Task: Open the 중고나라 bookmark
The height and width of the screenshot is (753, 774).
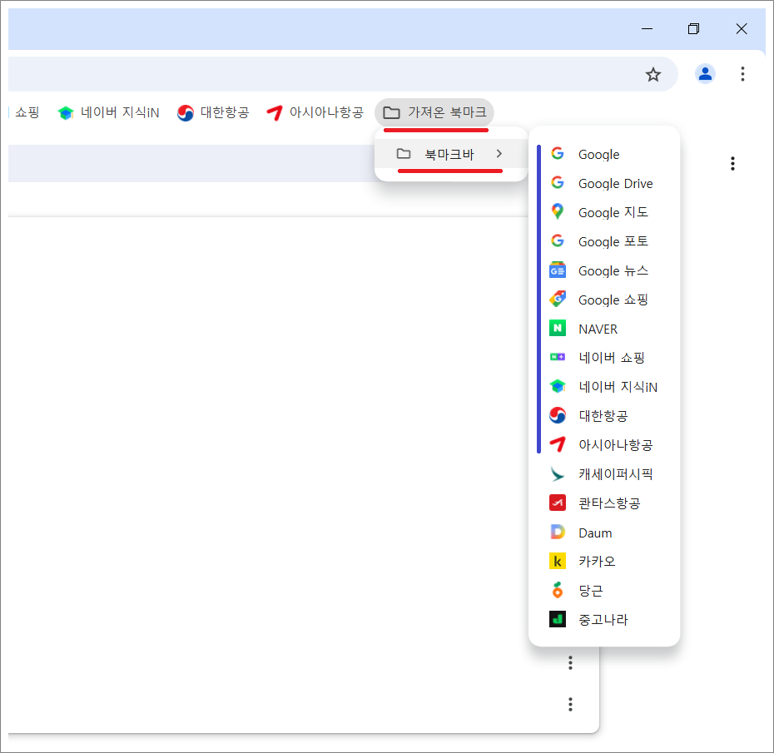Action: tap(604, 620)
